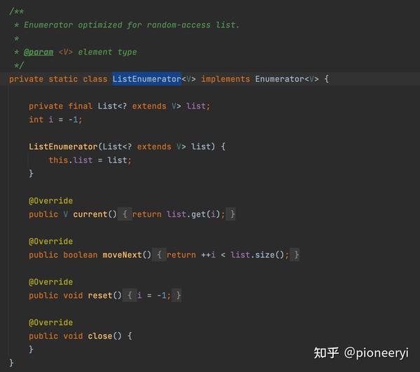Viewport: 420px width, 372px height.
Task: Click the @Override annotation above close()
Action: [x=50, y=322]
